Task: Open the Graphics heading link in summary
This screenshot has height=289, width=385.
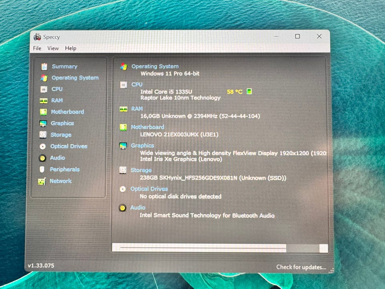Action: pyautogui.click(x=142, y=145)
